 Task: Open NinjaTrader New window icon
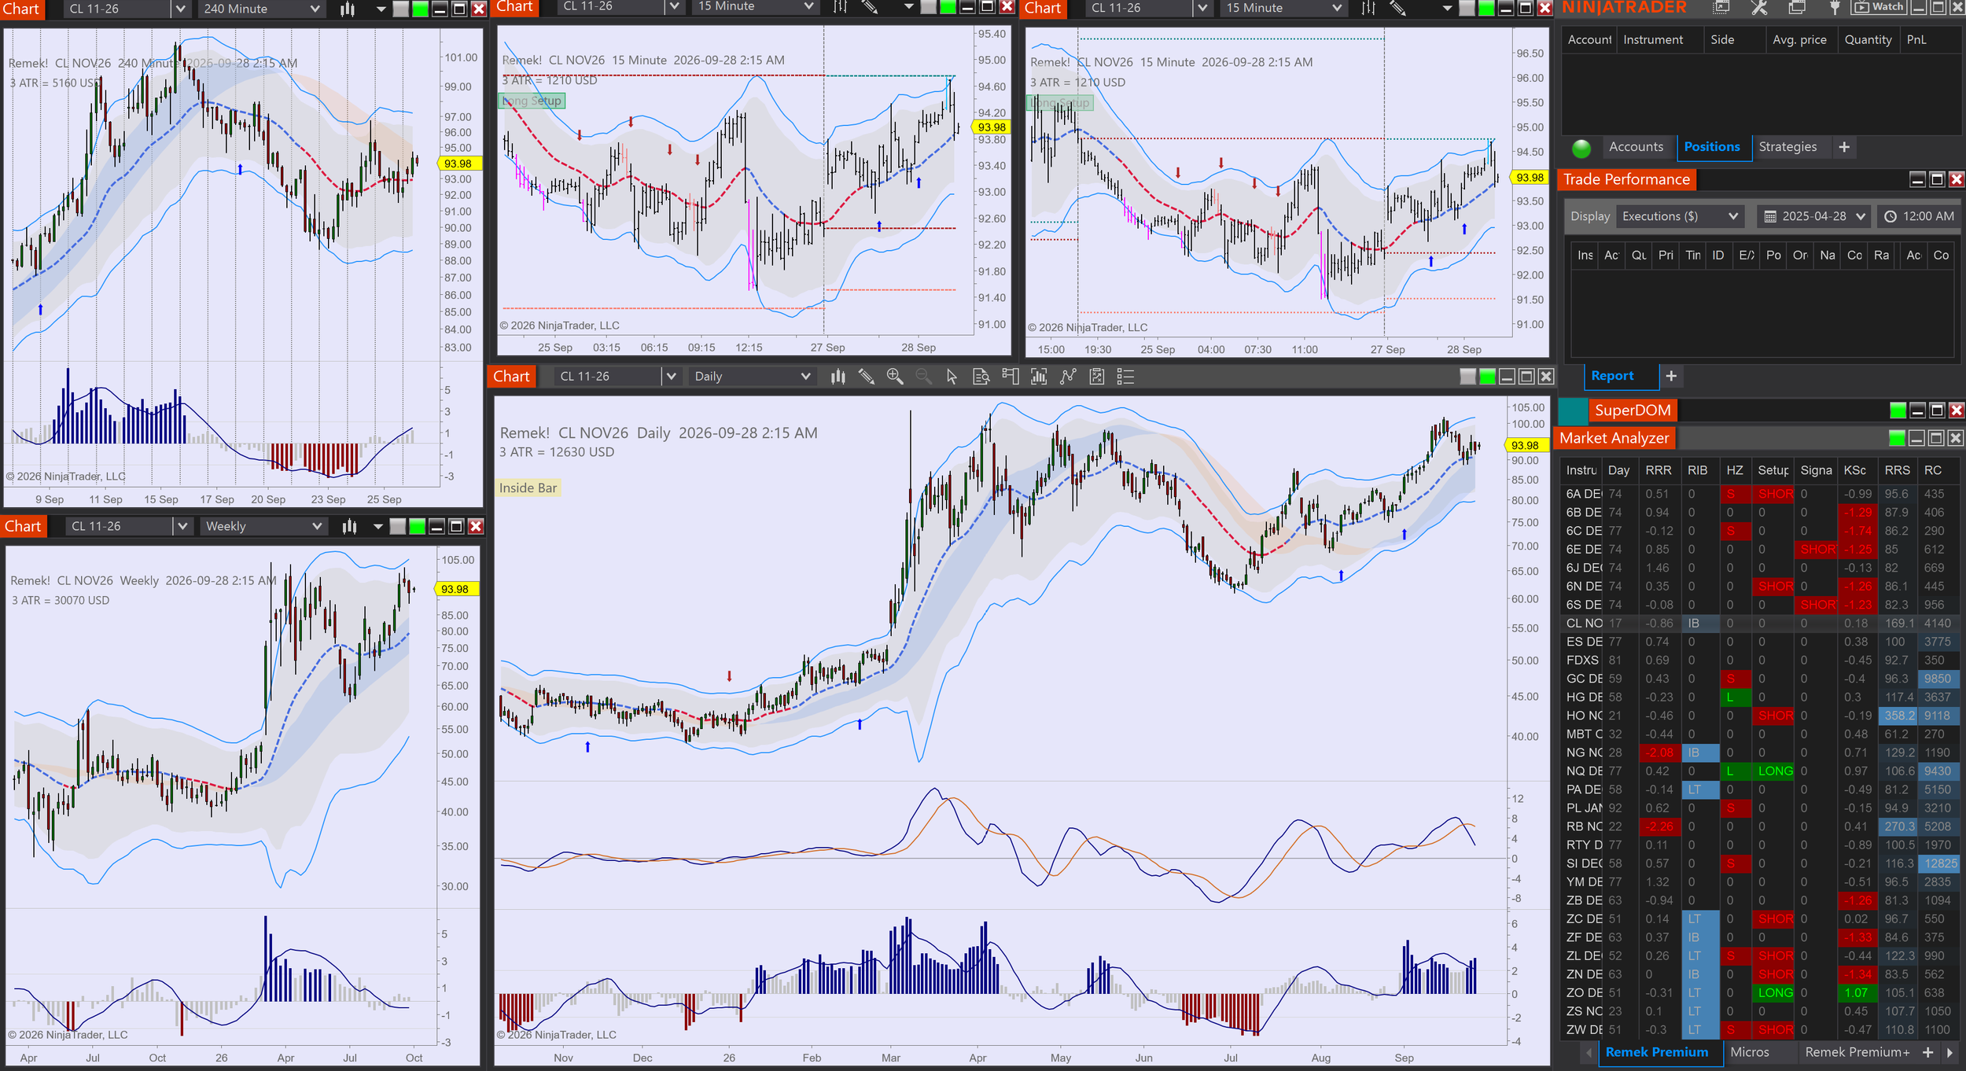tap(1721, 8)
